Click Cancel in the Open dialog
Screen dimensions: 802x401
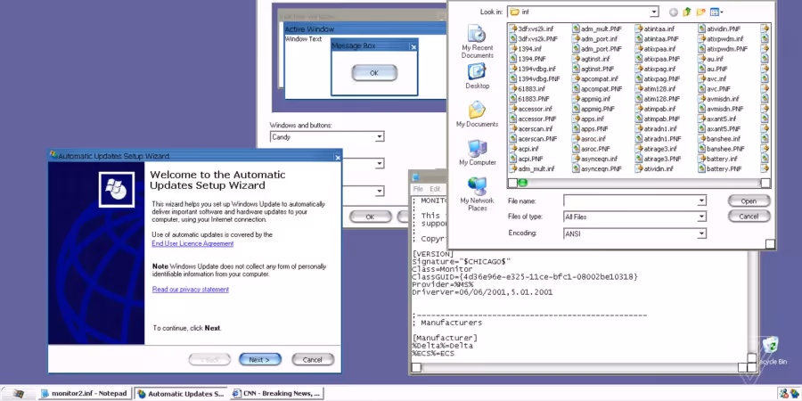point(749,217)
